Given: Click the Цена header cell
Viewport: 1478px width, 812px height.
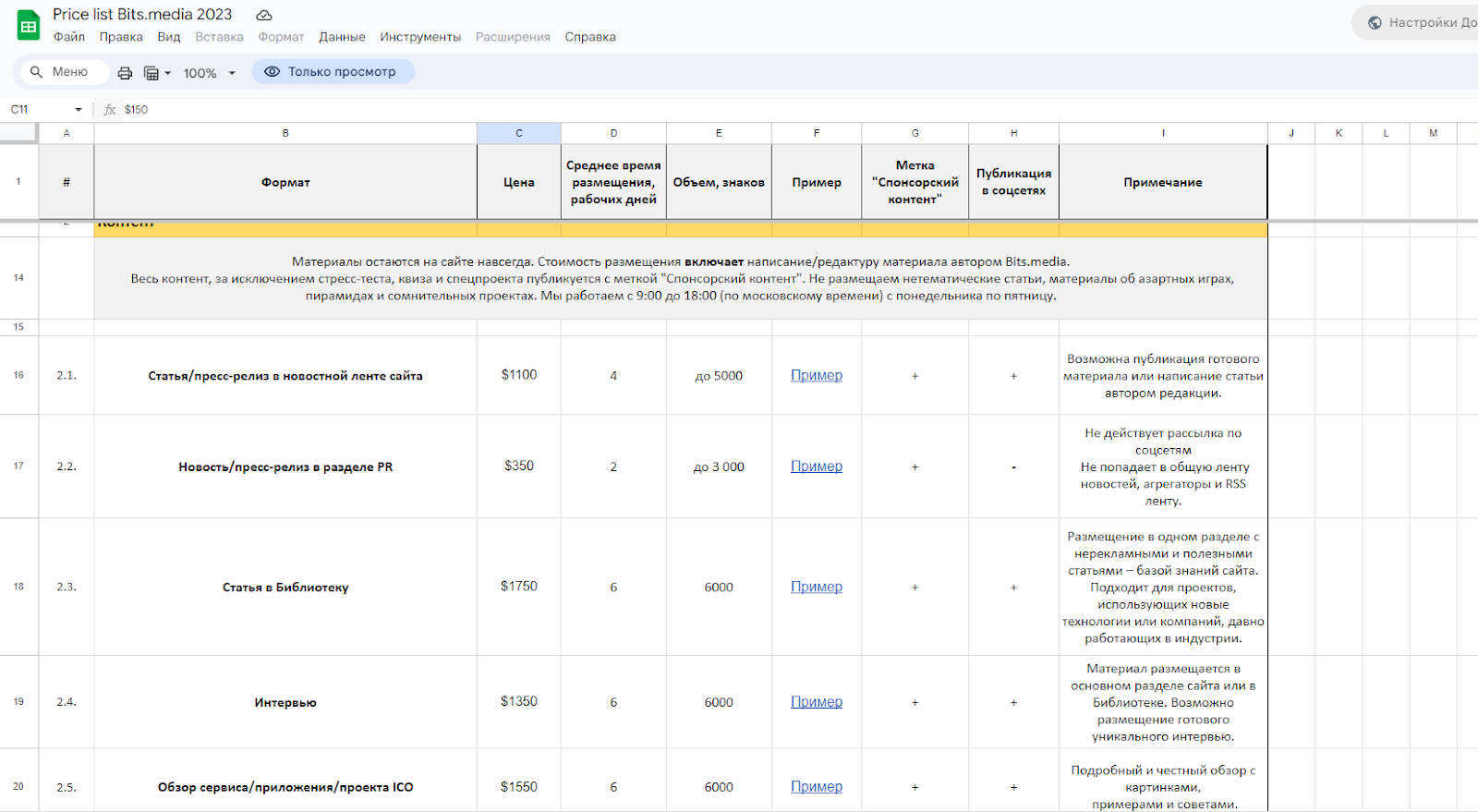Looking at the screenshot, I should click(519, 182).
